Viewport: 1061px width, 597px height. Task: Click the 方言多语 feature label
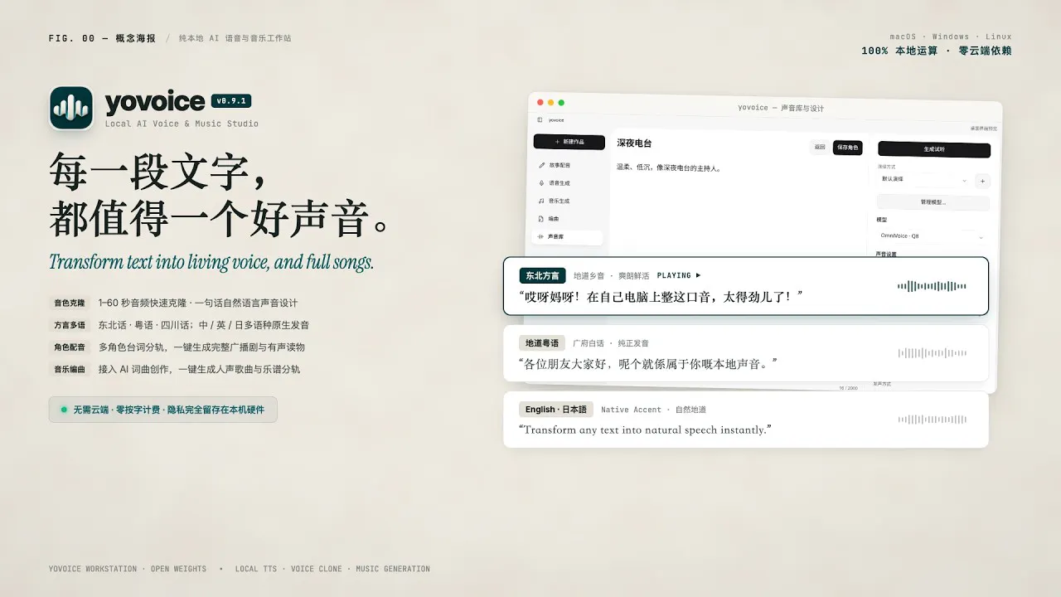point(70,325)
